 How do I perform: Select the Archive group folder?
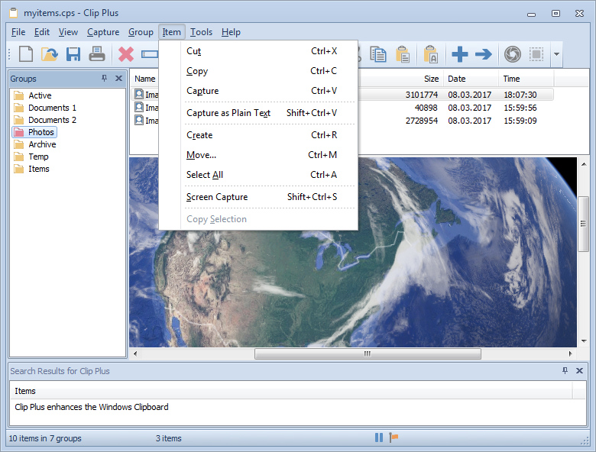point(42,144)
